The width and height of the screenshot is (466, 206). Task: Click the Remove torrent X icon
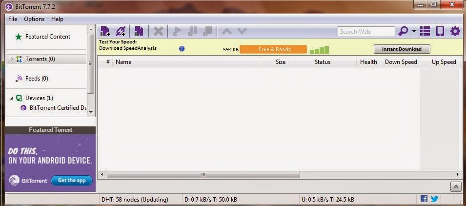159,31
